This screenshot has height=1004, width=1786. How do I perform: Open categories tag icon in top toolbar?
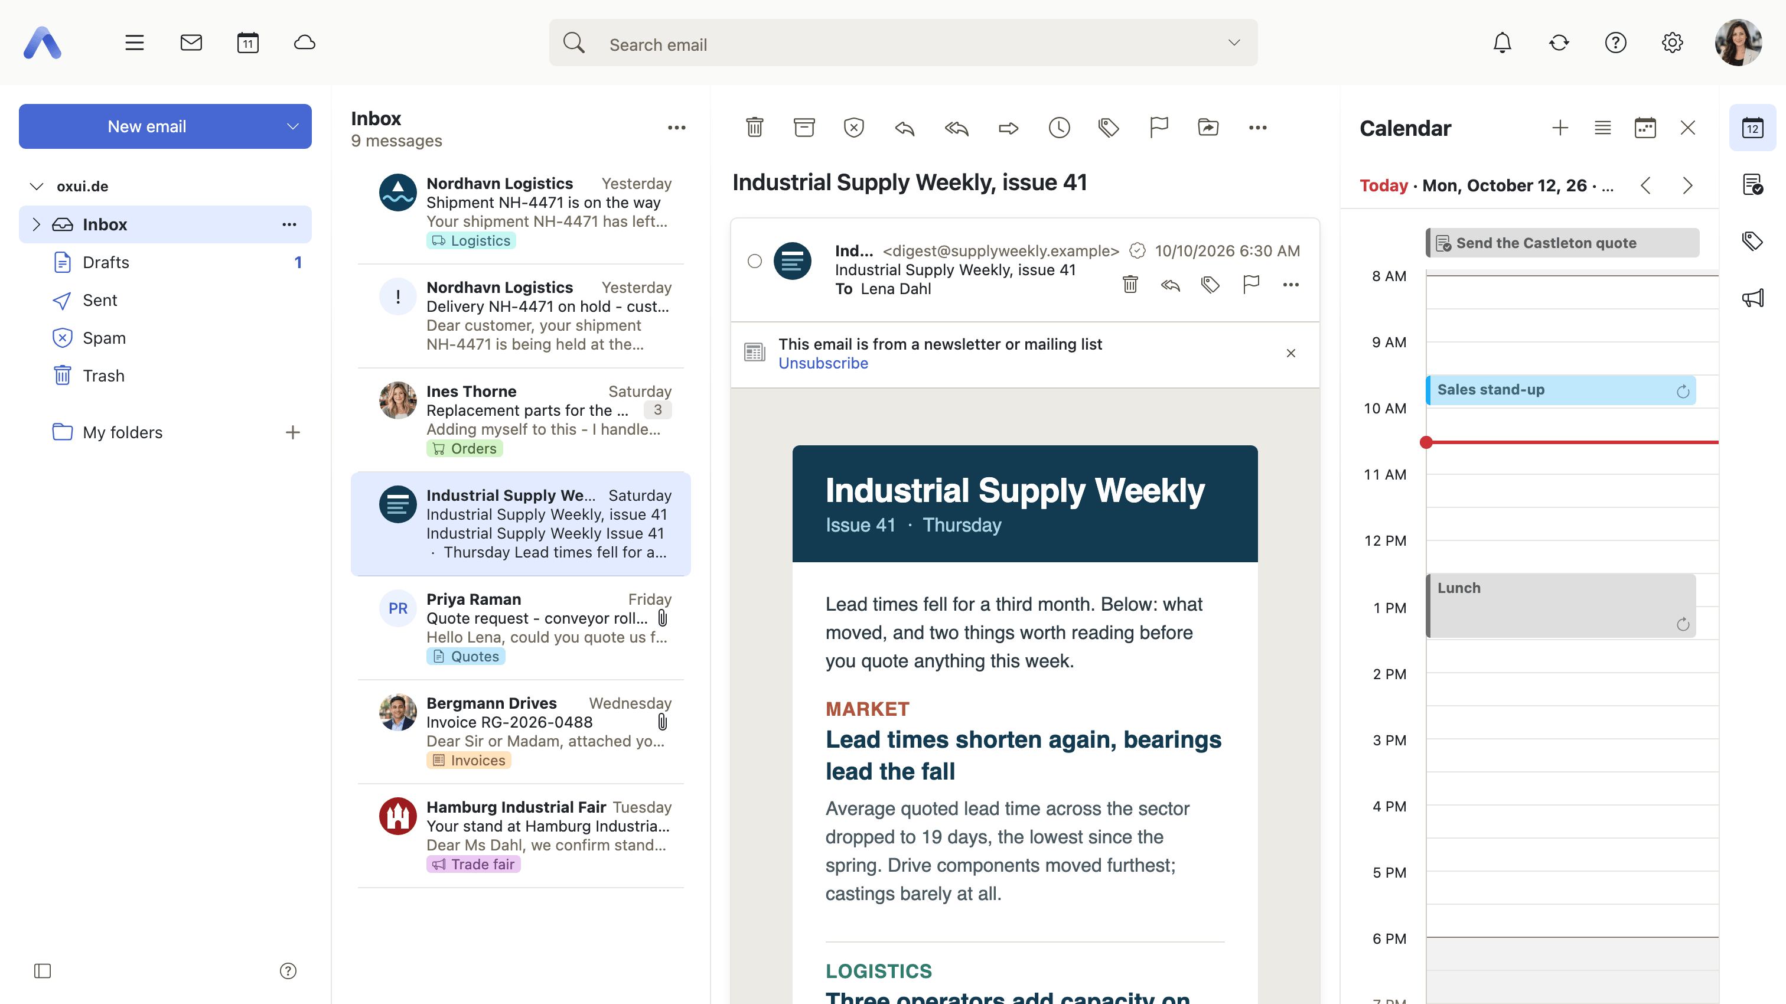click(1109, 128)
